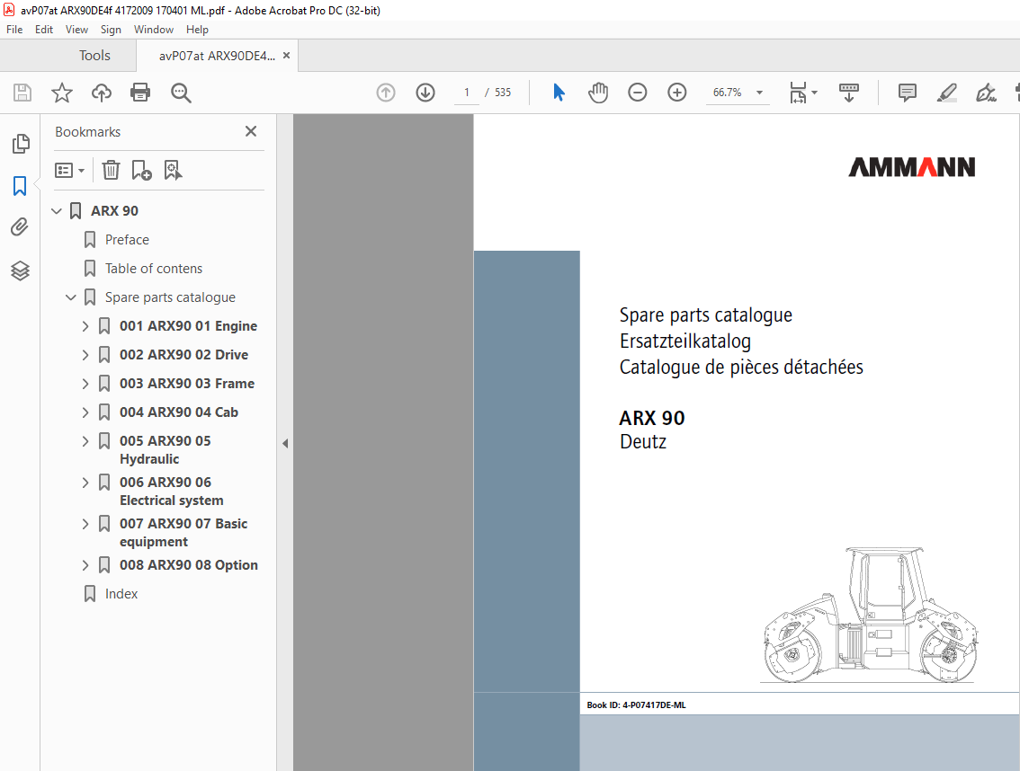
Task: Expand the 008 ARX90 08 Option bookmark
Action: pos(85,565)
